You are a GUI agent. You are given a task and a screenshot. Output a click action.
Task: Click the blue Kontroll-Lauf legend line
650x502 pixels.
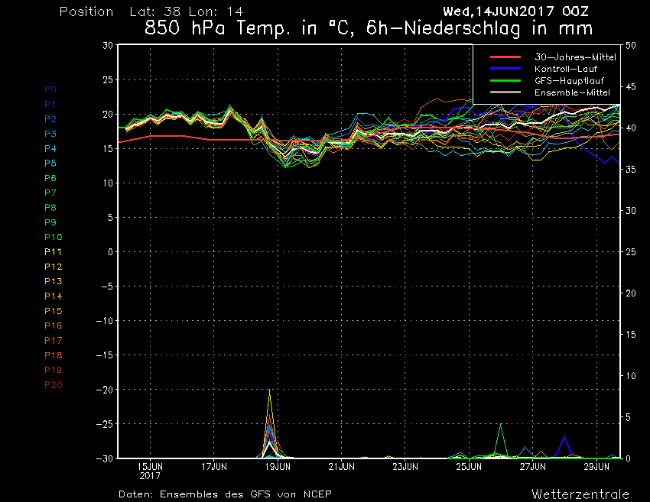505,69
